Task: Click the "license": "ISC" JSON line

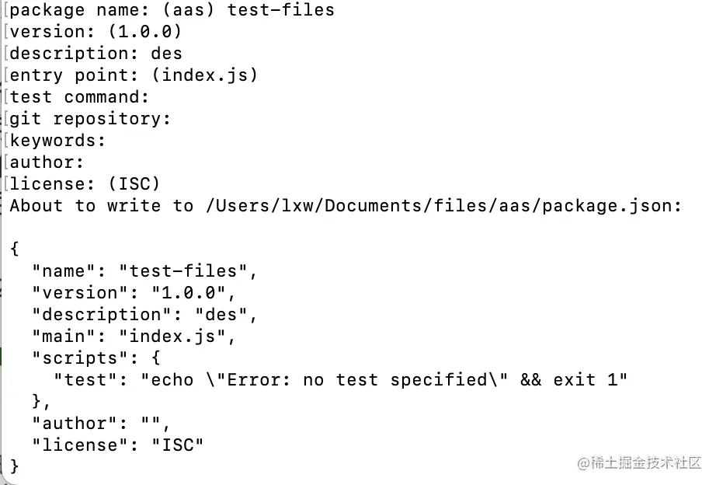Action: (x=117, y=445)
